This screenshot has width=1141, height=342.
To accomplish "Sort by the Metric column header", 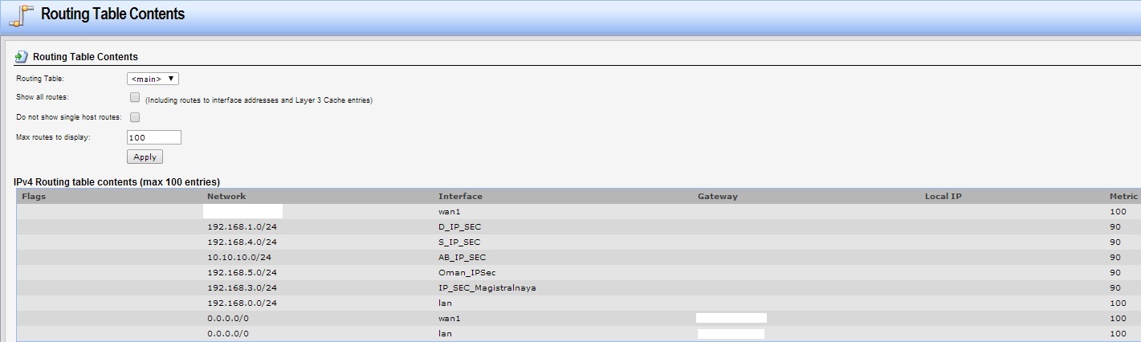I will click(x=1123, y=196).
